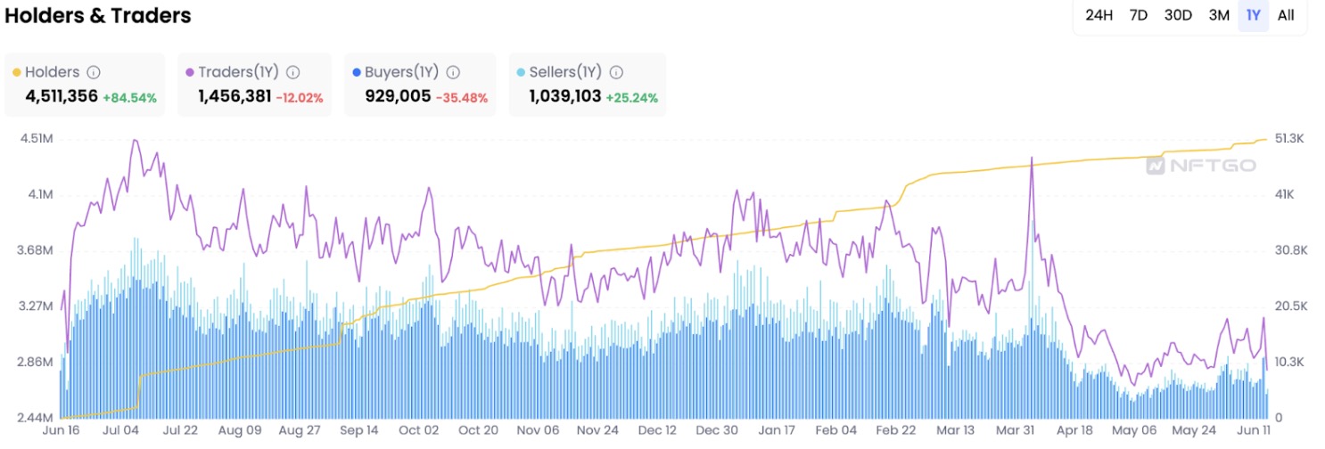
Task: Click the yellow Holders color dot
Action: pos(16,73)
